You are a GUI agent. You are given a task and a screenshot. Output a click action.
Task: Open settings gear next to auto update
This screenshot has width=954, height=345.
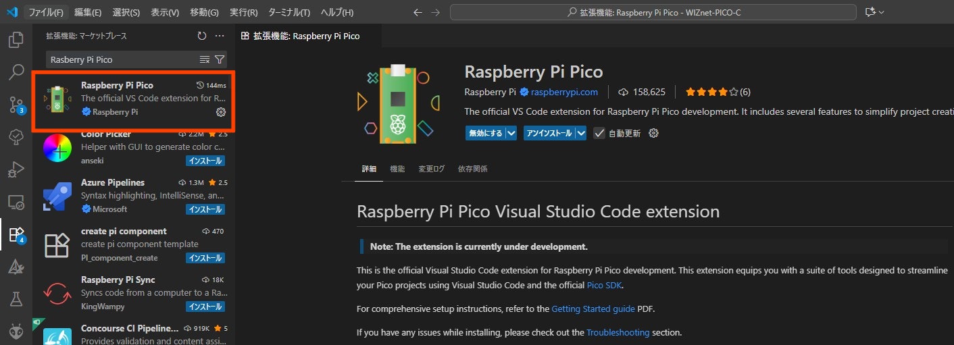[653, 133]
